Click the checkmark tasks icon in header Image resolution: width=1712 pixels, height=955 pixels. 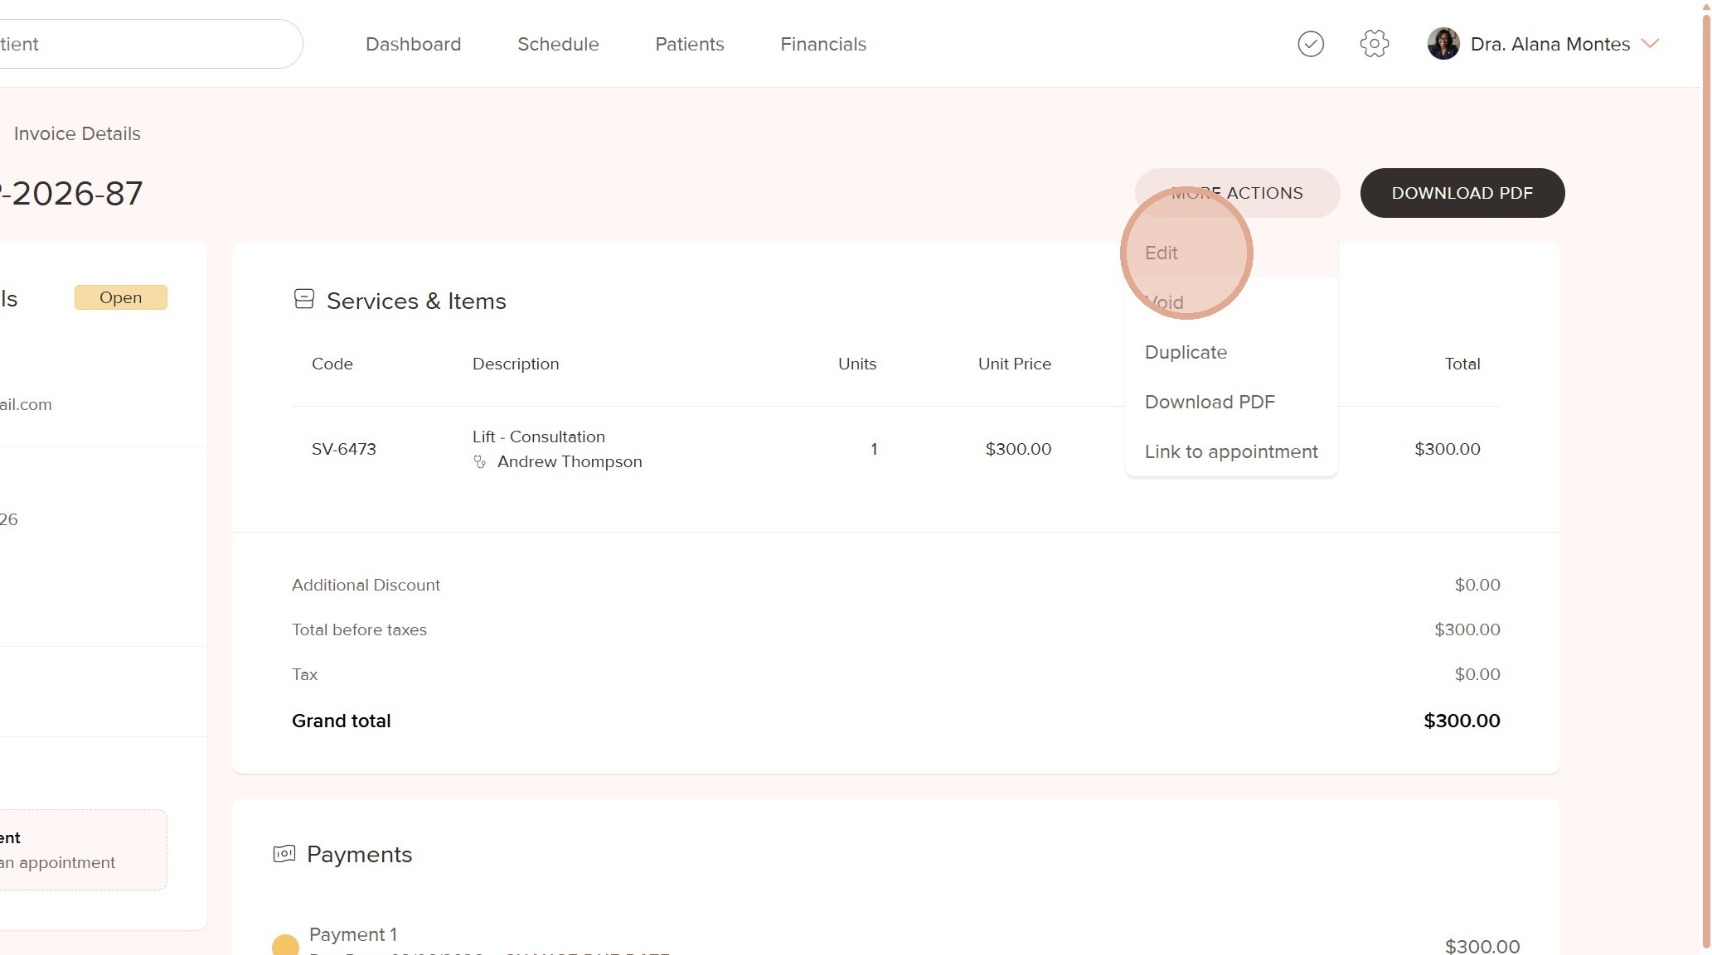(x=1311, y=44)
